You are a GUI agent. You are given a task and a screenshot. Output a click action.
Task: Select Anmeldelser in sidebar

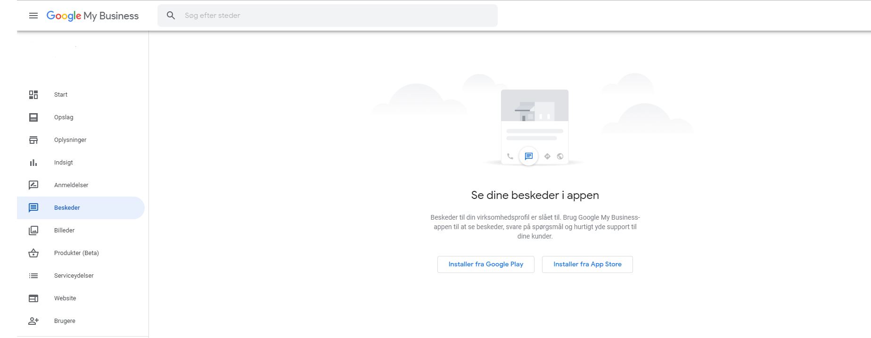(x=81, y=185)
